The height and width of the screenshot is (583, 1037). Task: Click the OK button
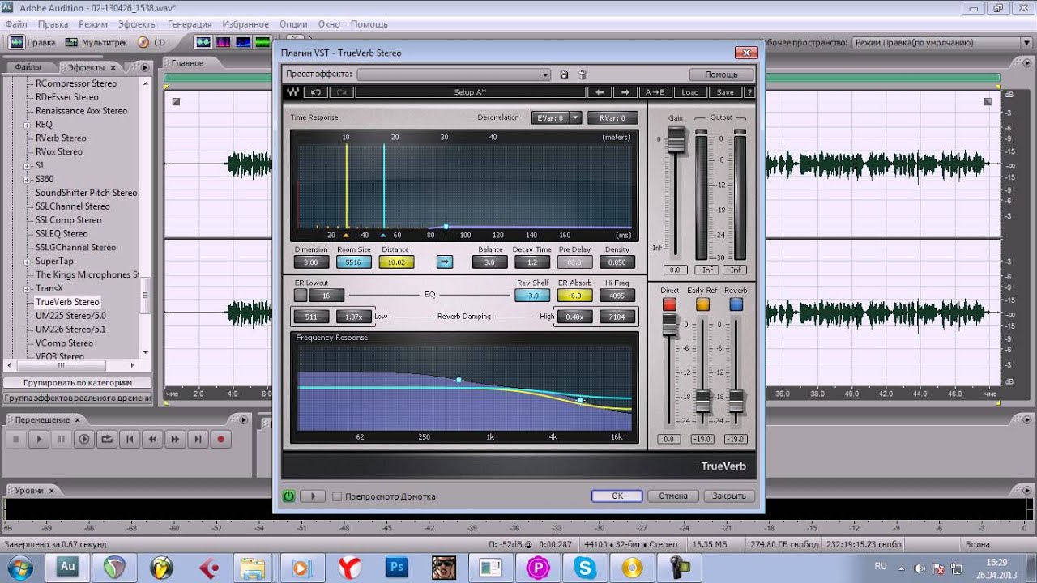click(x=617, y=496)
